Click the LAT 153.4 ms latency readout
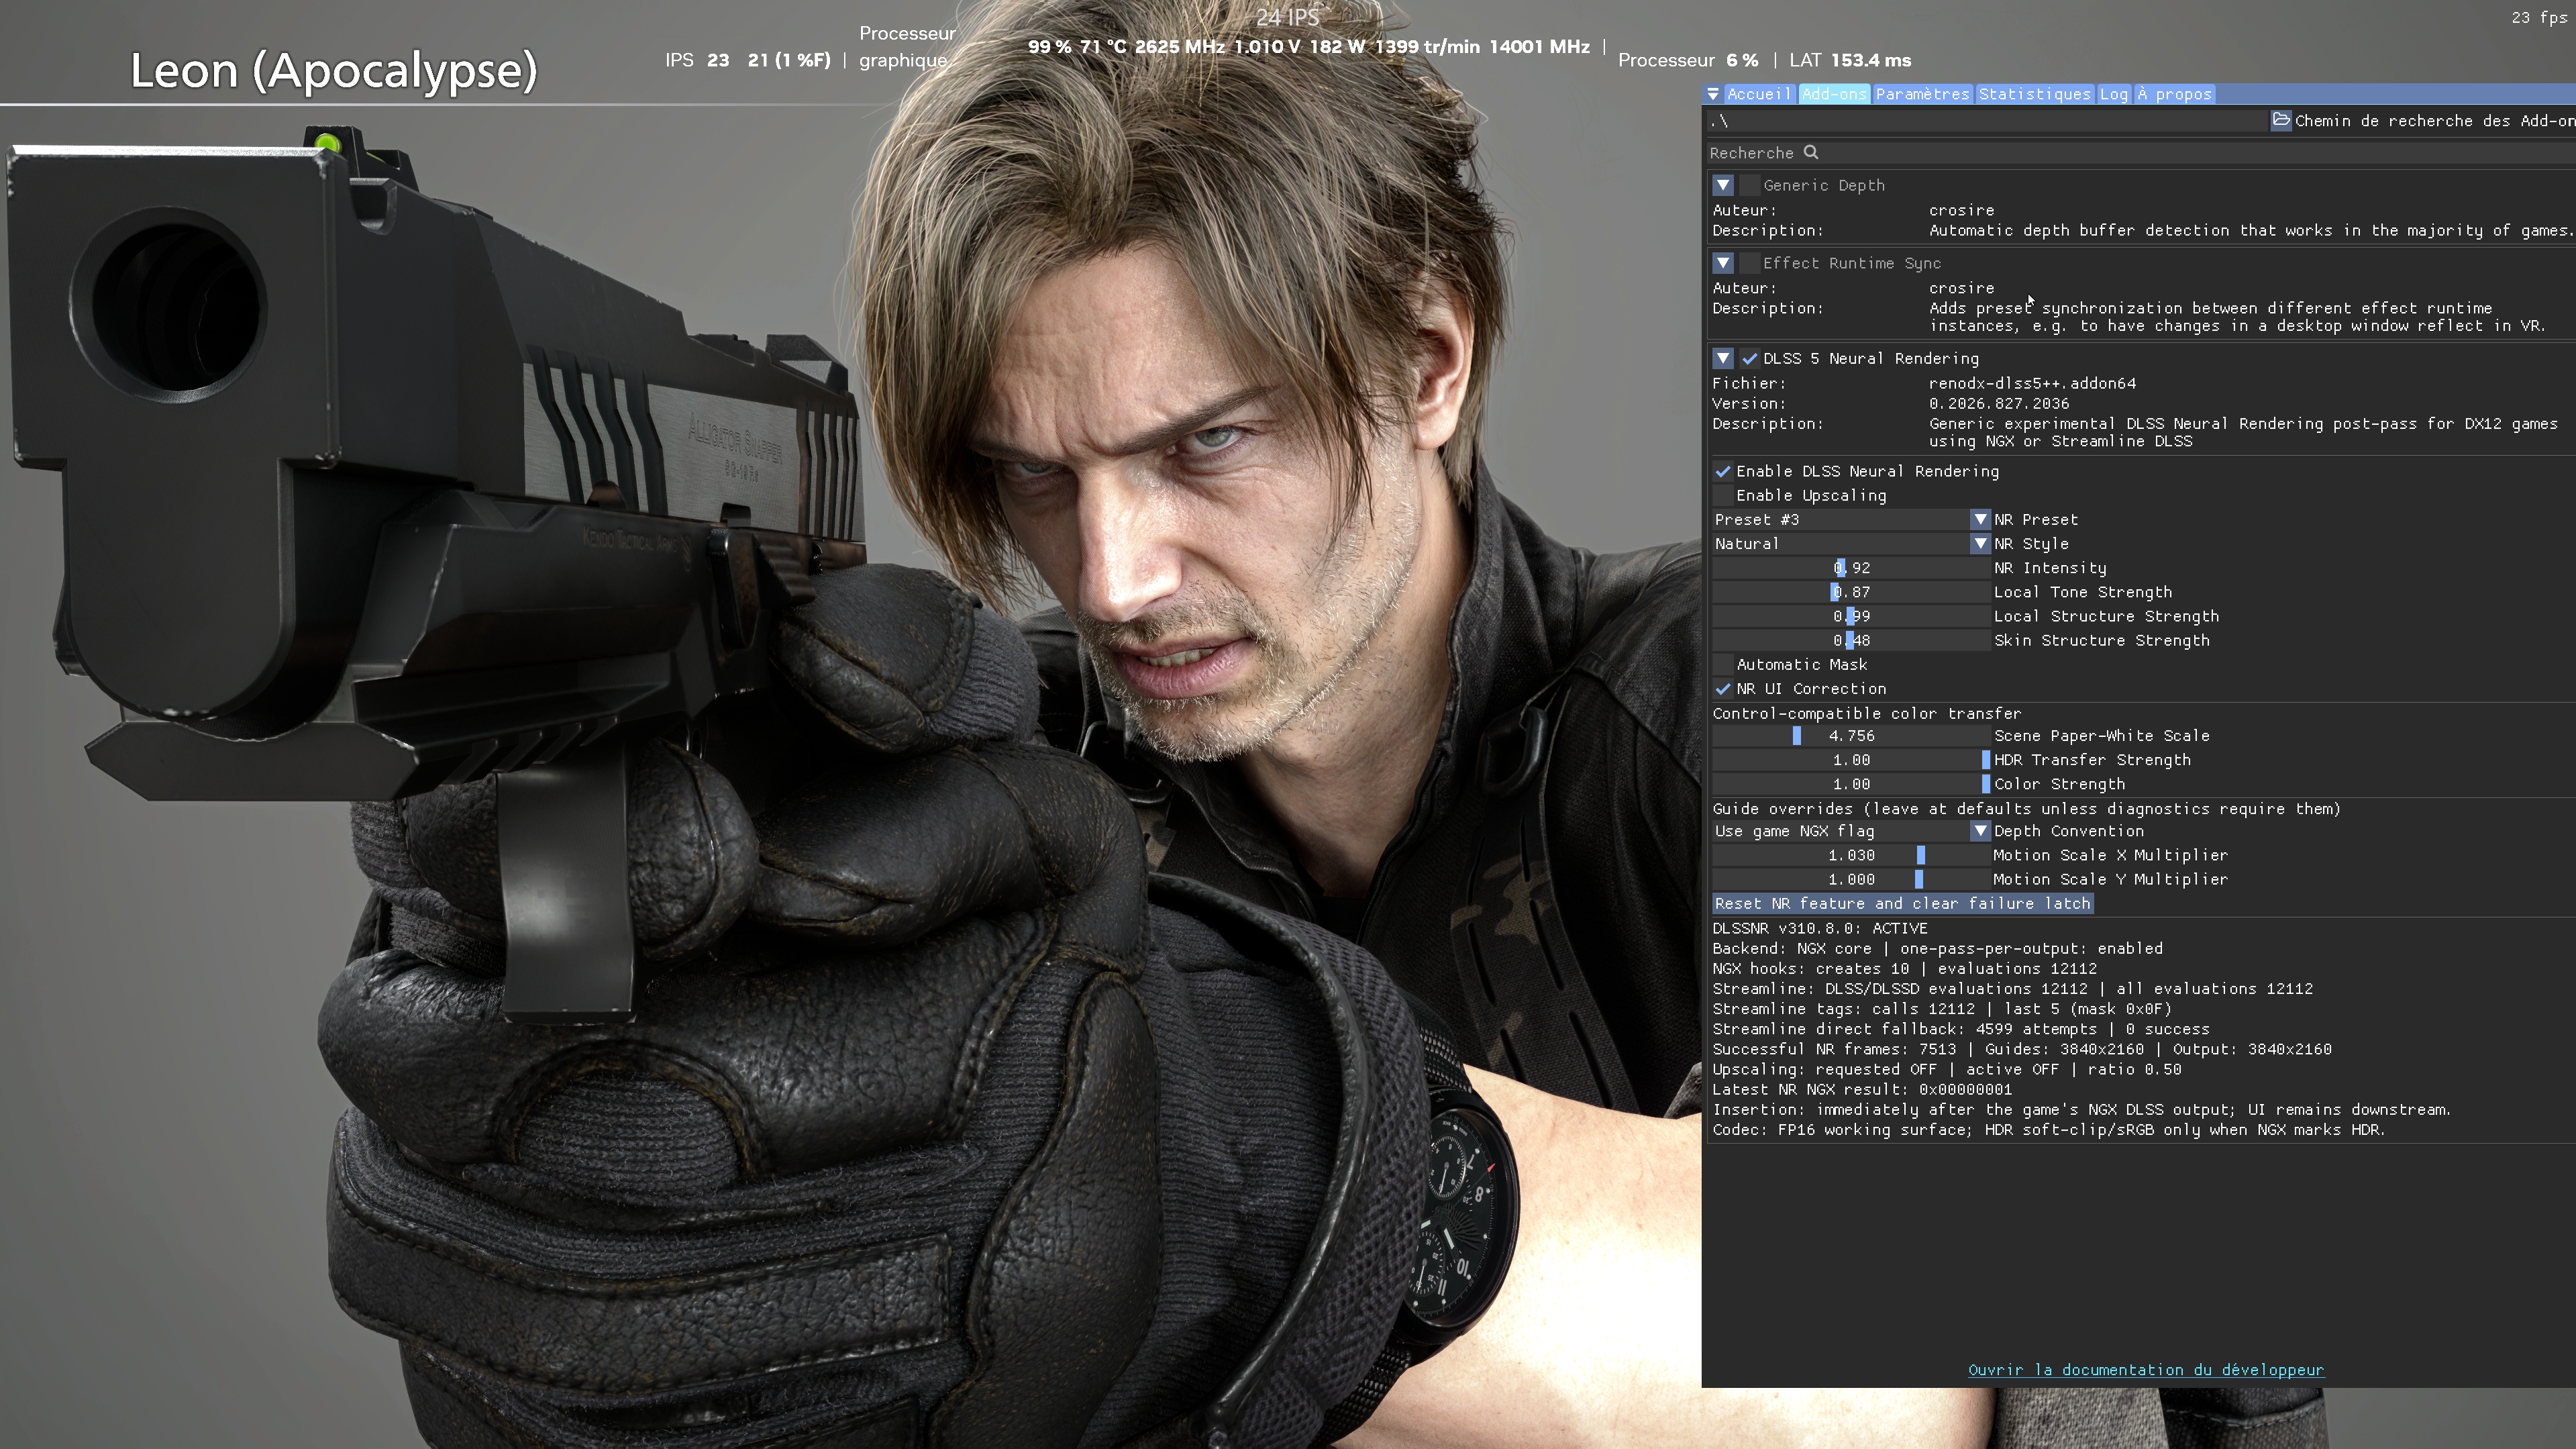Screen dimensions: 2576x1449 pos(1850,60)
